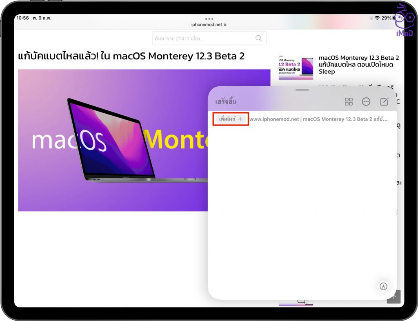Open the www.iphonemod.net link in the note
Screen dimensions: 418x321
coord(318,119)
